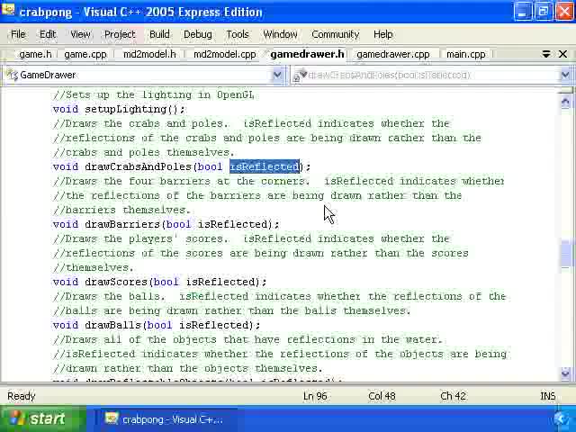This screenshot has height=432, width=576.
Task: Click the GameDrawer class icon
Action: coord(13,76)
